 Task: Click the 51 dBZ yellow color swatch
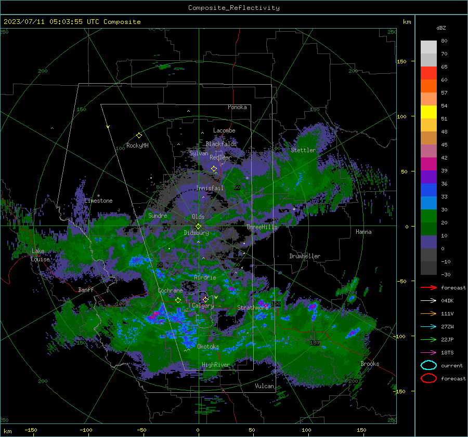pyautogui.click(x=428, y=112)
